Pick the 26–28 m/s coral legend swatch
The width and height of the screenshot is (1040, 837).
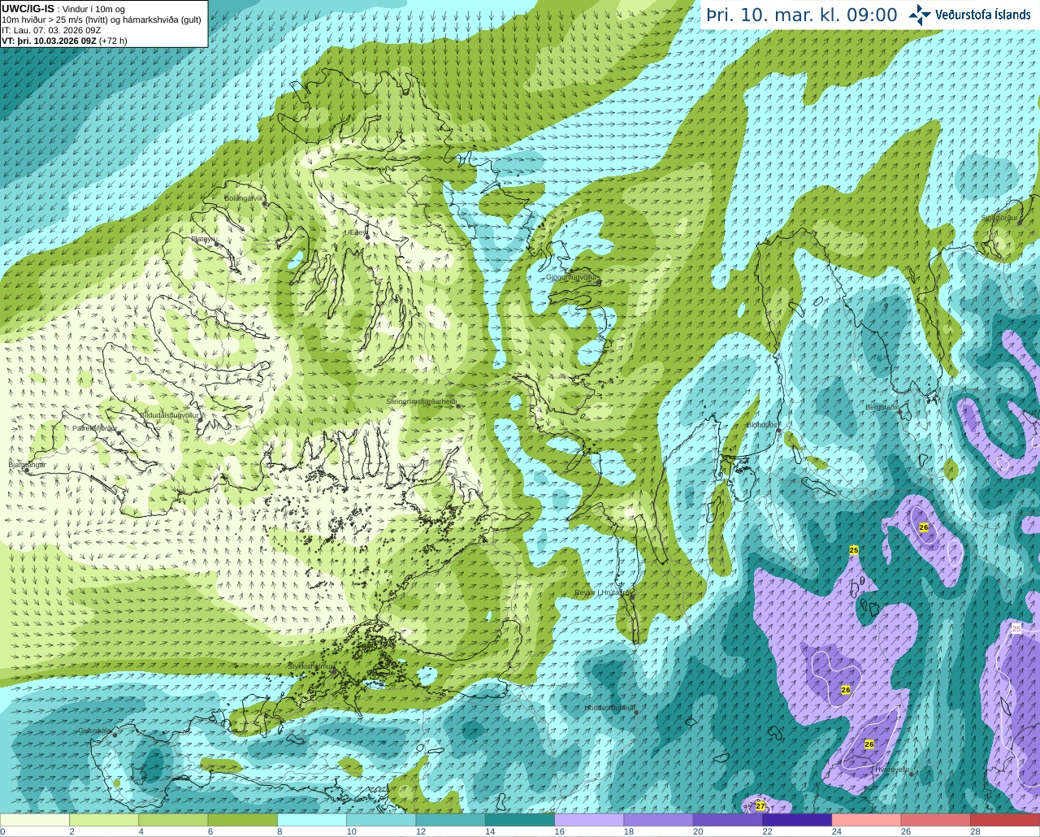[x=936, y=820]
